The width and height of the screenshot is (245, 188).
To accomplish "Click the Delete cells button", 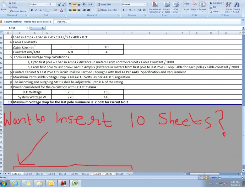I will click(194, 7).
